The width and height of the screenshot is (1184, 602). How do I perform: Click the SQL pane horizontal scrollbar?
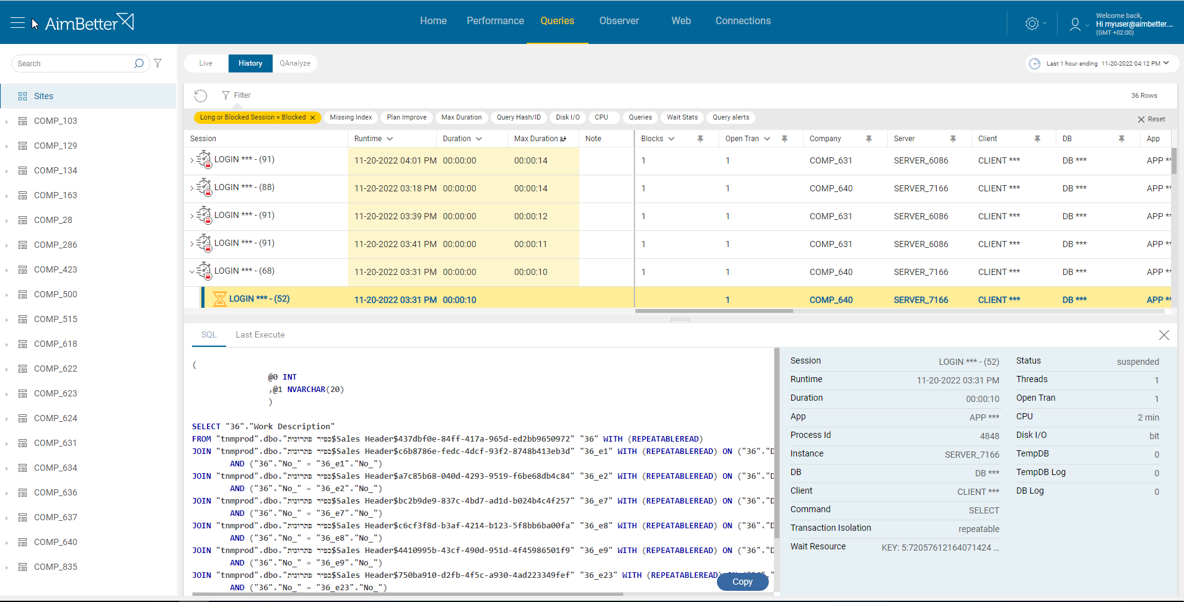click(407, 594)
